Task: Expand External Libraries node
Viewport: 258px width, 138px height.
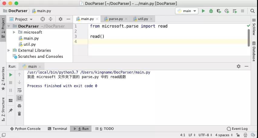Action: click(9, 50)
